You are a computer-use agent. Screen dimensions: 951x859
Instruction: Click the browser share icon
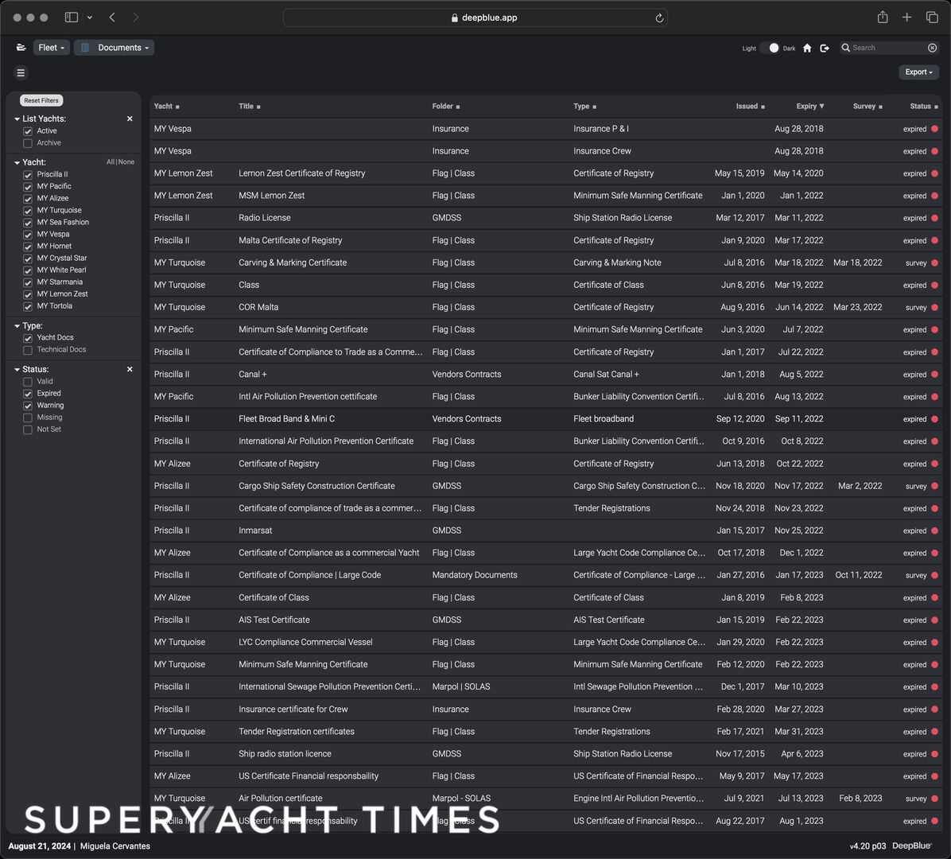point(883,17)
